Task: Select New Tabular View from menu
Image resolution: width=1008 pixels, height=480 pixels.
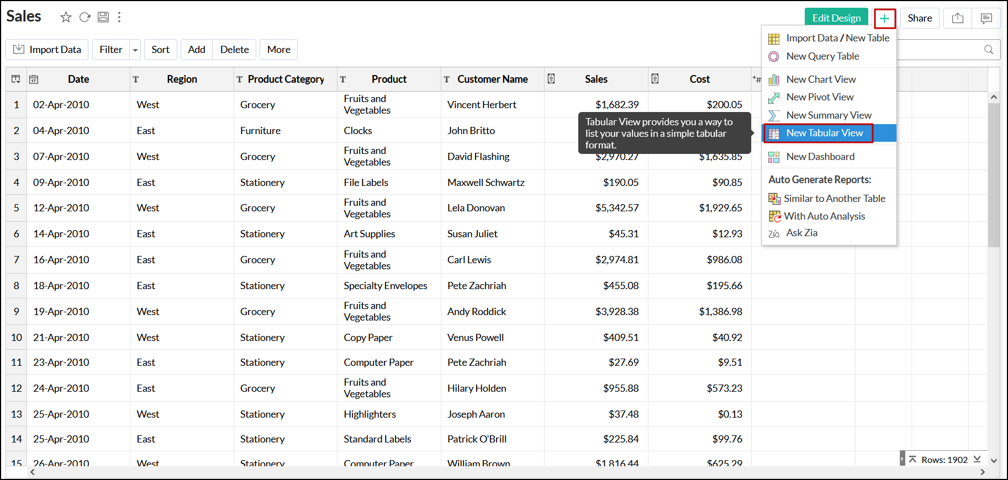Action: (x=824, y=133)
